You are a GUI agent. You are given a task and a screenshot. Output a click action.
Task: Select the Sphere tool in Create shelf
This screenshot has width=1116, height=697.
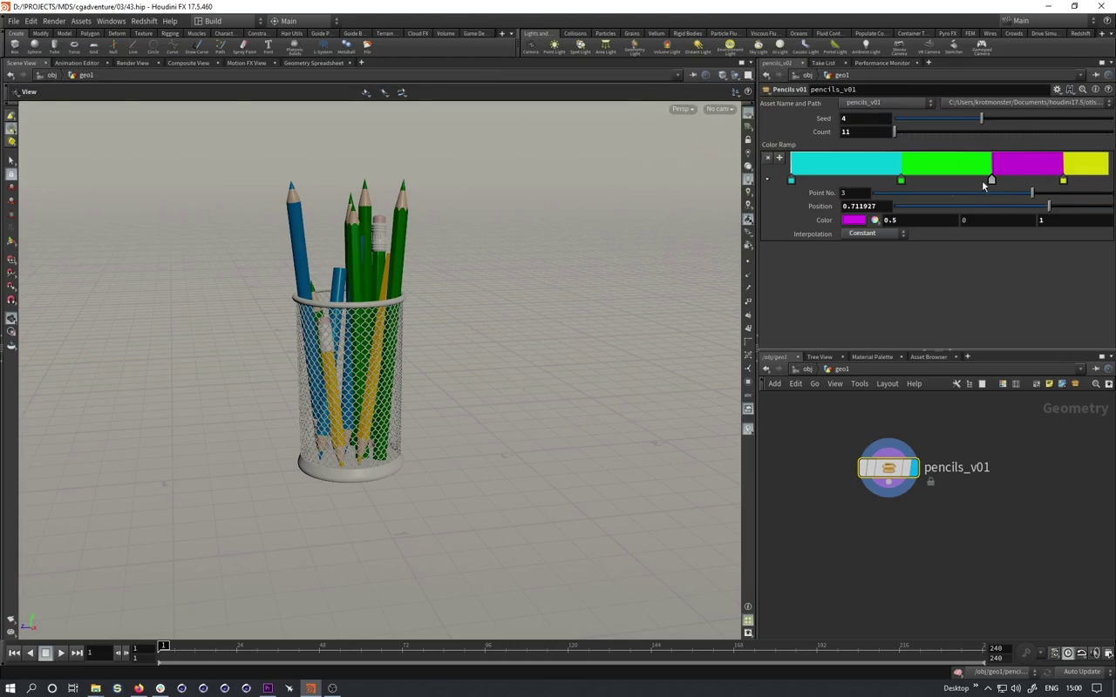pyautogui.click(x=34, y=46)
